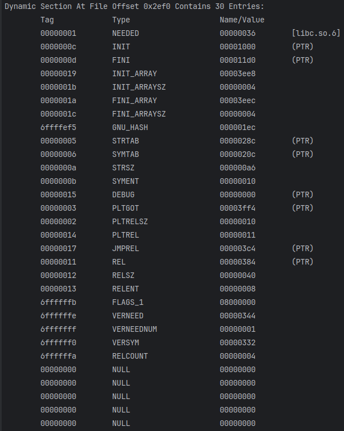Select the INIT_ARRAY type label

pyautogui.click(x=134, y=73)
